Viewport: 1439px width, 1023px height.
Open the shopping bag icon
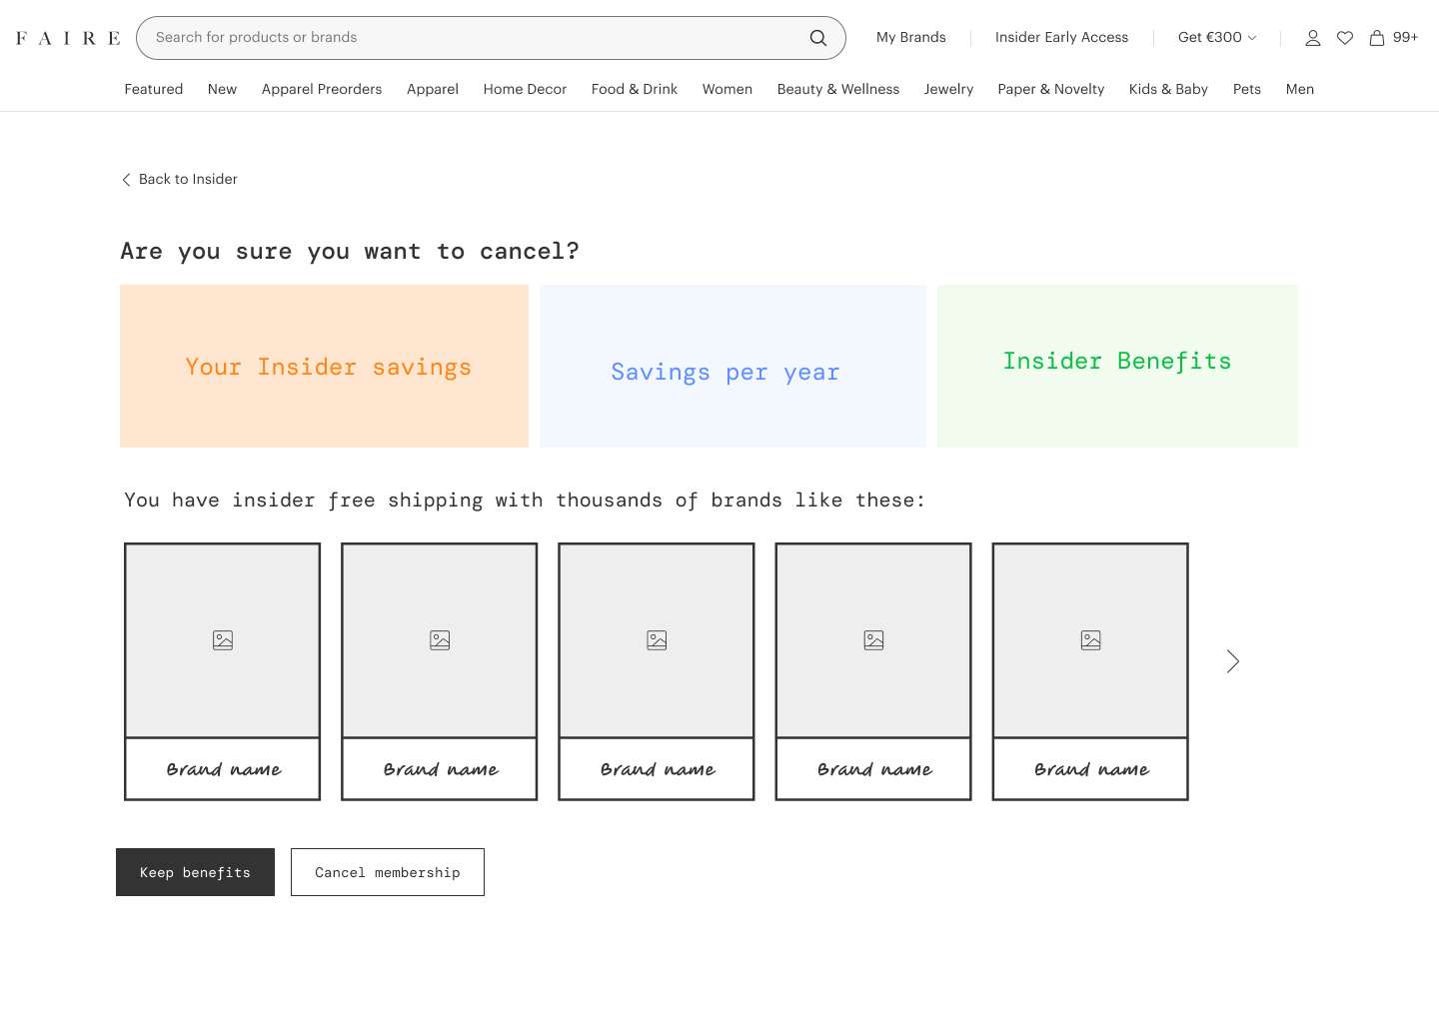(x=1377, y=38)
